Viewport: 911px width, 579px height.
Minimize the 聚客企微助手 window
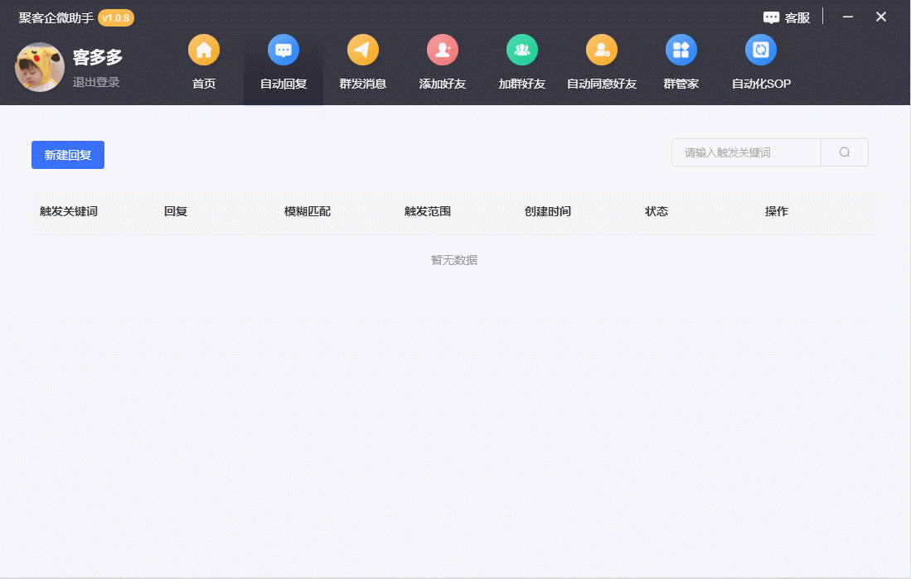point(848,17)
